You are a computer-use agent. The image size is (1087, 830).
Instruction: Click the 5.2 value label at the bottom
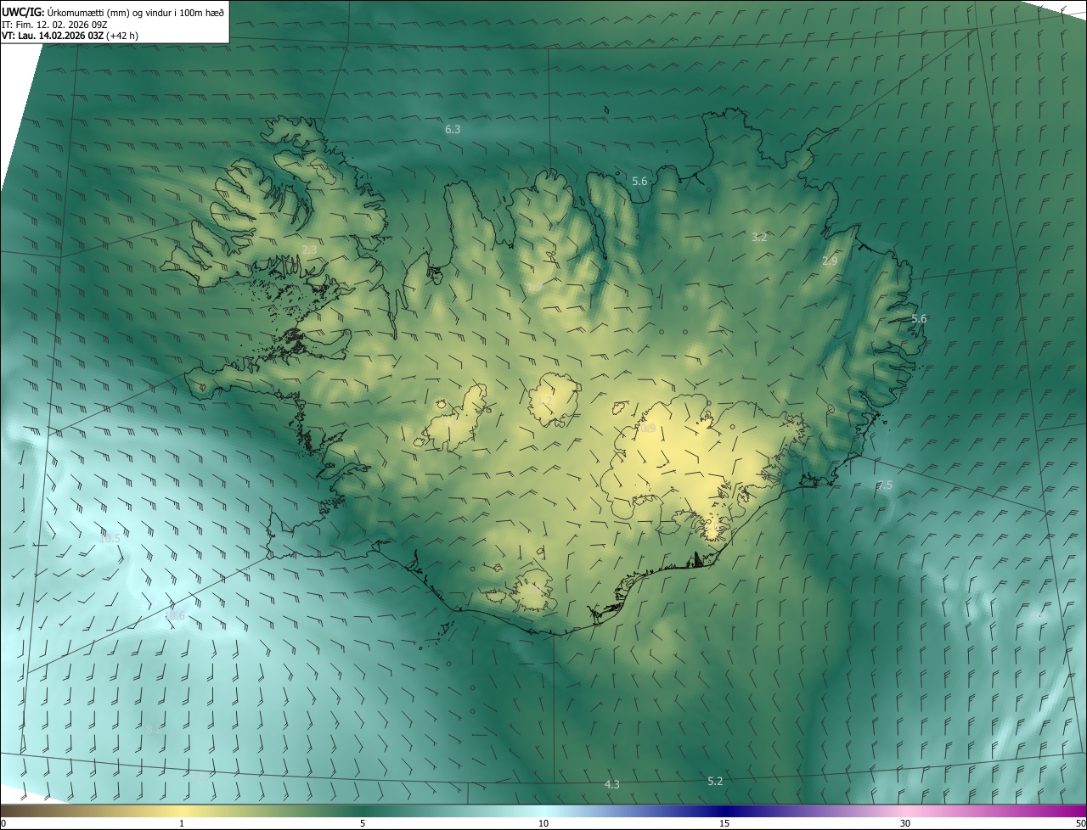tap(715, 781)
